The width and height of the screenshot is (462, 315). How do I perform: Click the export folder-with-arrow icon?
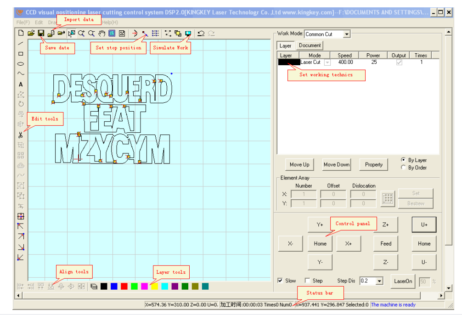click(x=61, y=33)
